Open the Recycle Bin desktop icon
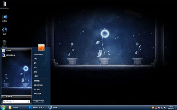 pyautogui.click(x=4, y=44)
